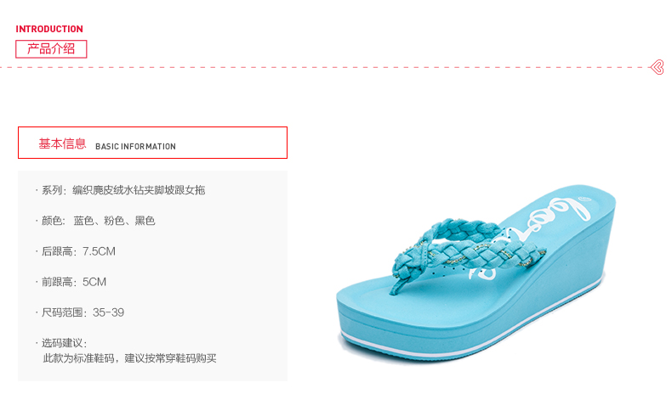Click the 蓝色 color text
The image size is (672, 399).
pos(83,221)
